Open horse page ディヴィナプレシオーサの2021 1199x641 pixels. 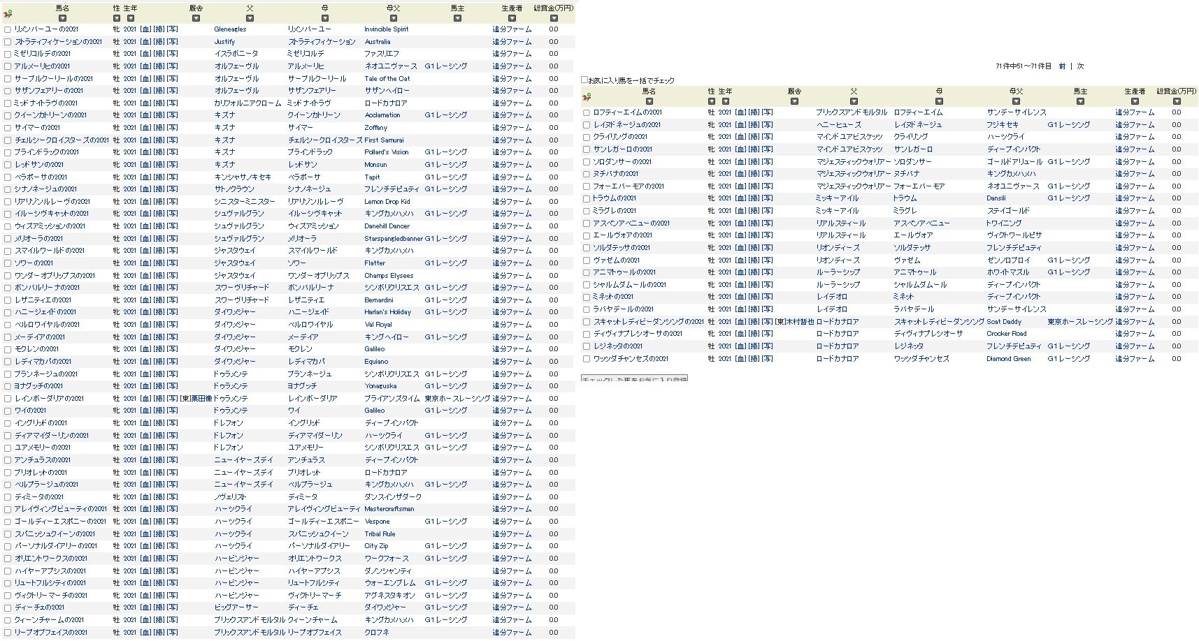click(638, 334)
